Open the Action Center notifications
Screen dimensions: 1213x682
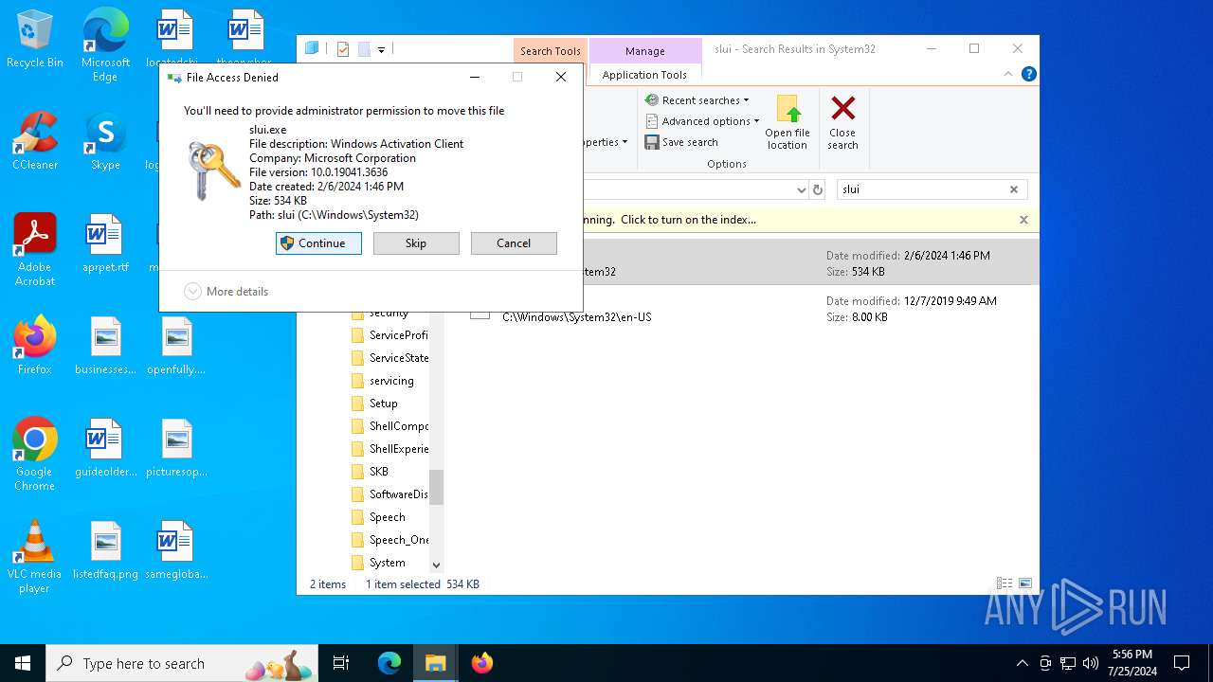pos(1182,663)
